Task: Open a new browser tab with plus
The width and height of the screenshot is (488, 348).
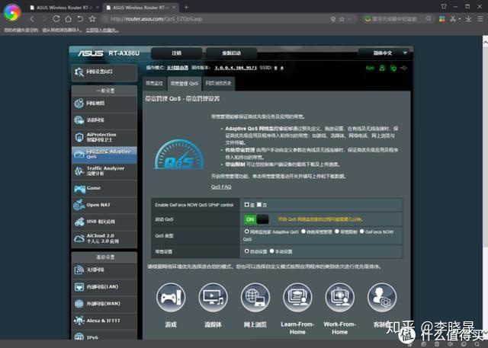Action: point(186,7)
